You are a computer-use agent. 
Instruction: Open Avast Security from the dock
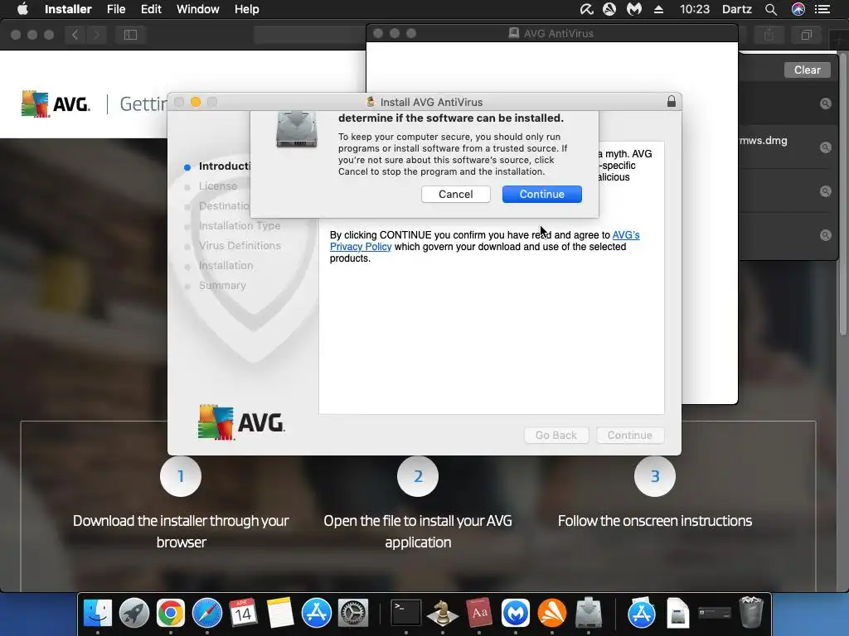(551, 614)
